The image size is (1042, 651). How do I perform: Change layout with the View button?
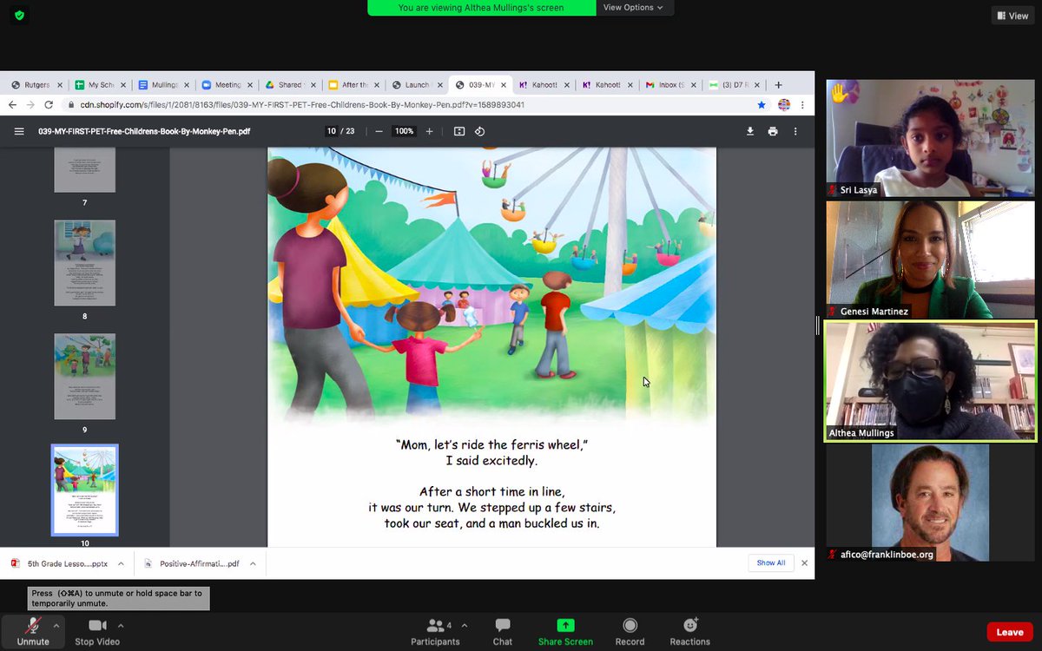click(x=1012, y=16)
